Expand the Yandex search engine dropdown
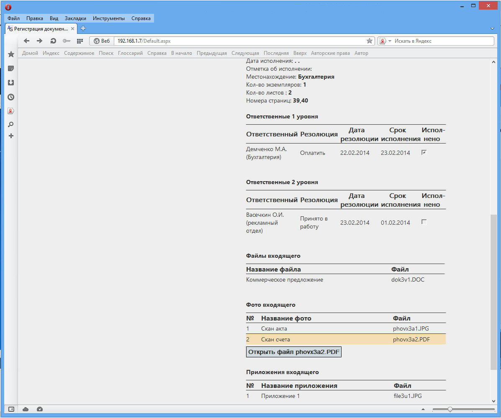 click(x=390, y=41)
